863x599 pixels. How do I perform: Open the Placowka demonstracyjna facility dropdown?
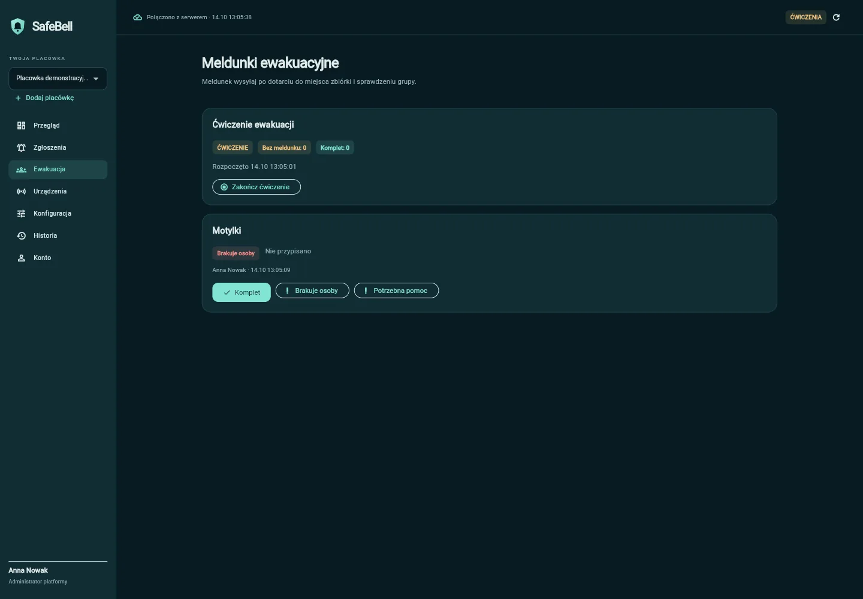point(58,78)
